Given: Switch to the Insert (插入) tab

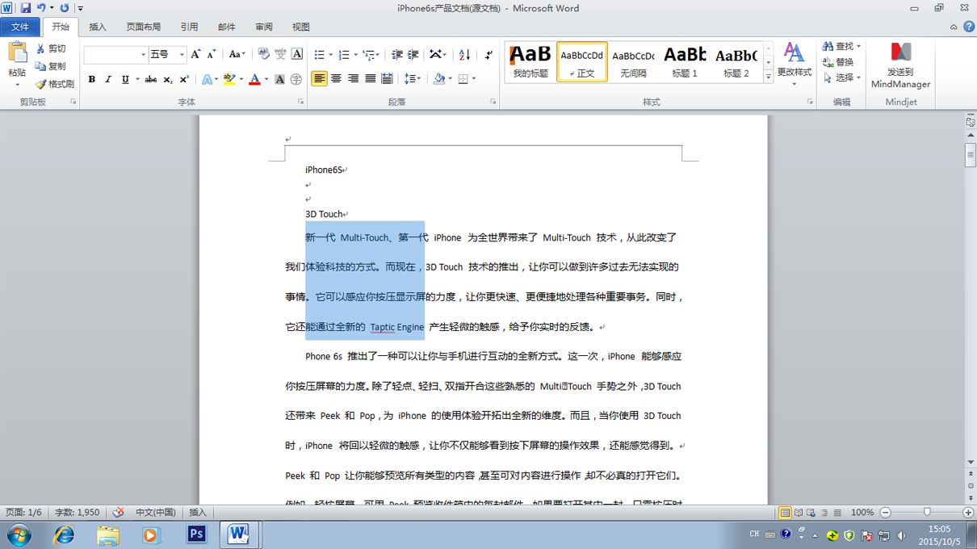Looking at the screenshot, I should click(98, 27).
